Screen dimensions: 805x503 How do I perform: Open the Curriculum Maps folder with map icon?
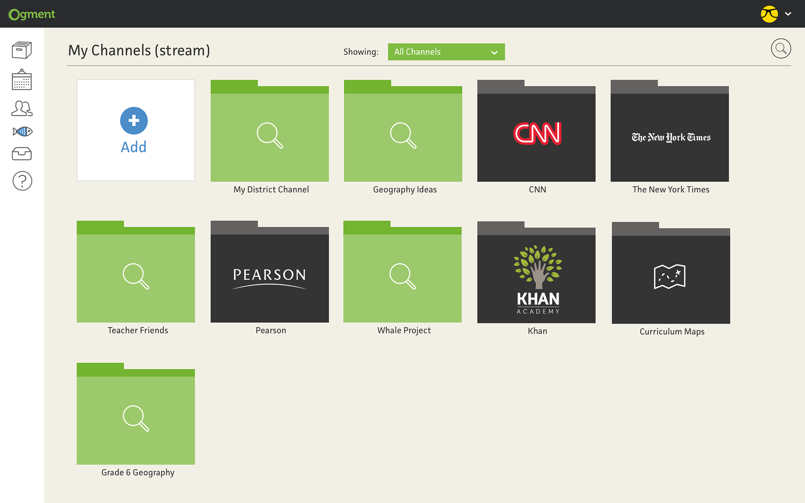[x=671, y=273]
